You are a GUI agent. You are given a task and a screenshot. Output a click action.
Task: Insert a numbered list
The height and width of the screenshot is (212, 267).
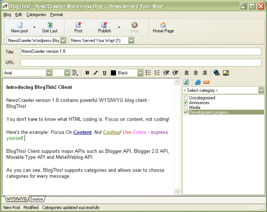click(157, 73)
